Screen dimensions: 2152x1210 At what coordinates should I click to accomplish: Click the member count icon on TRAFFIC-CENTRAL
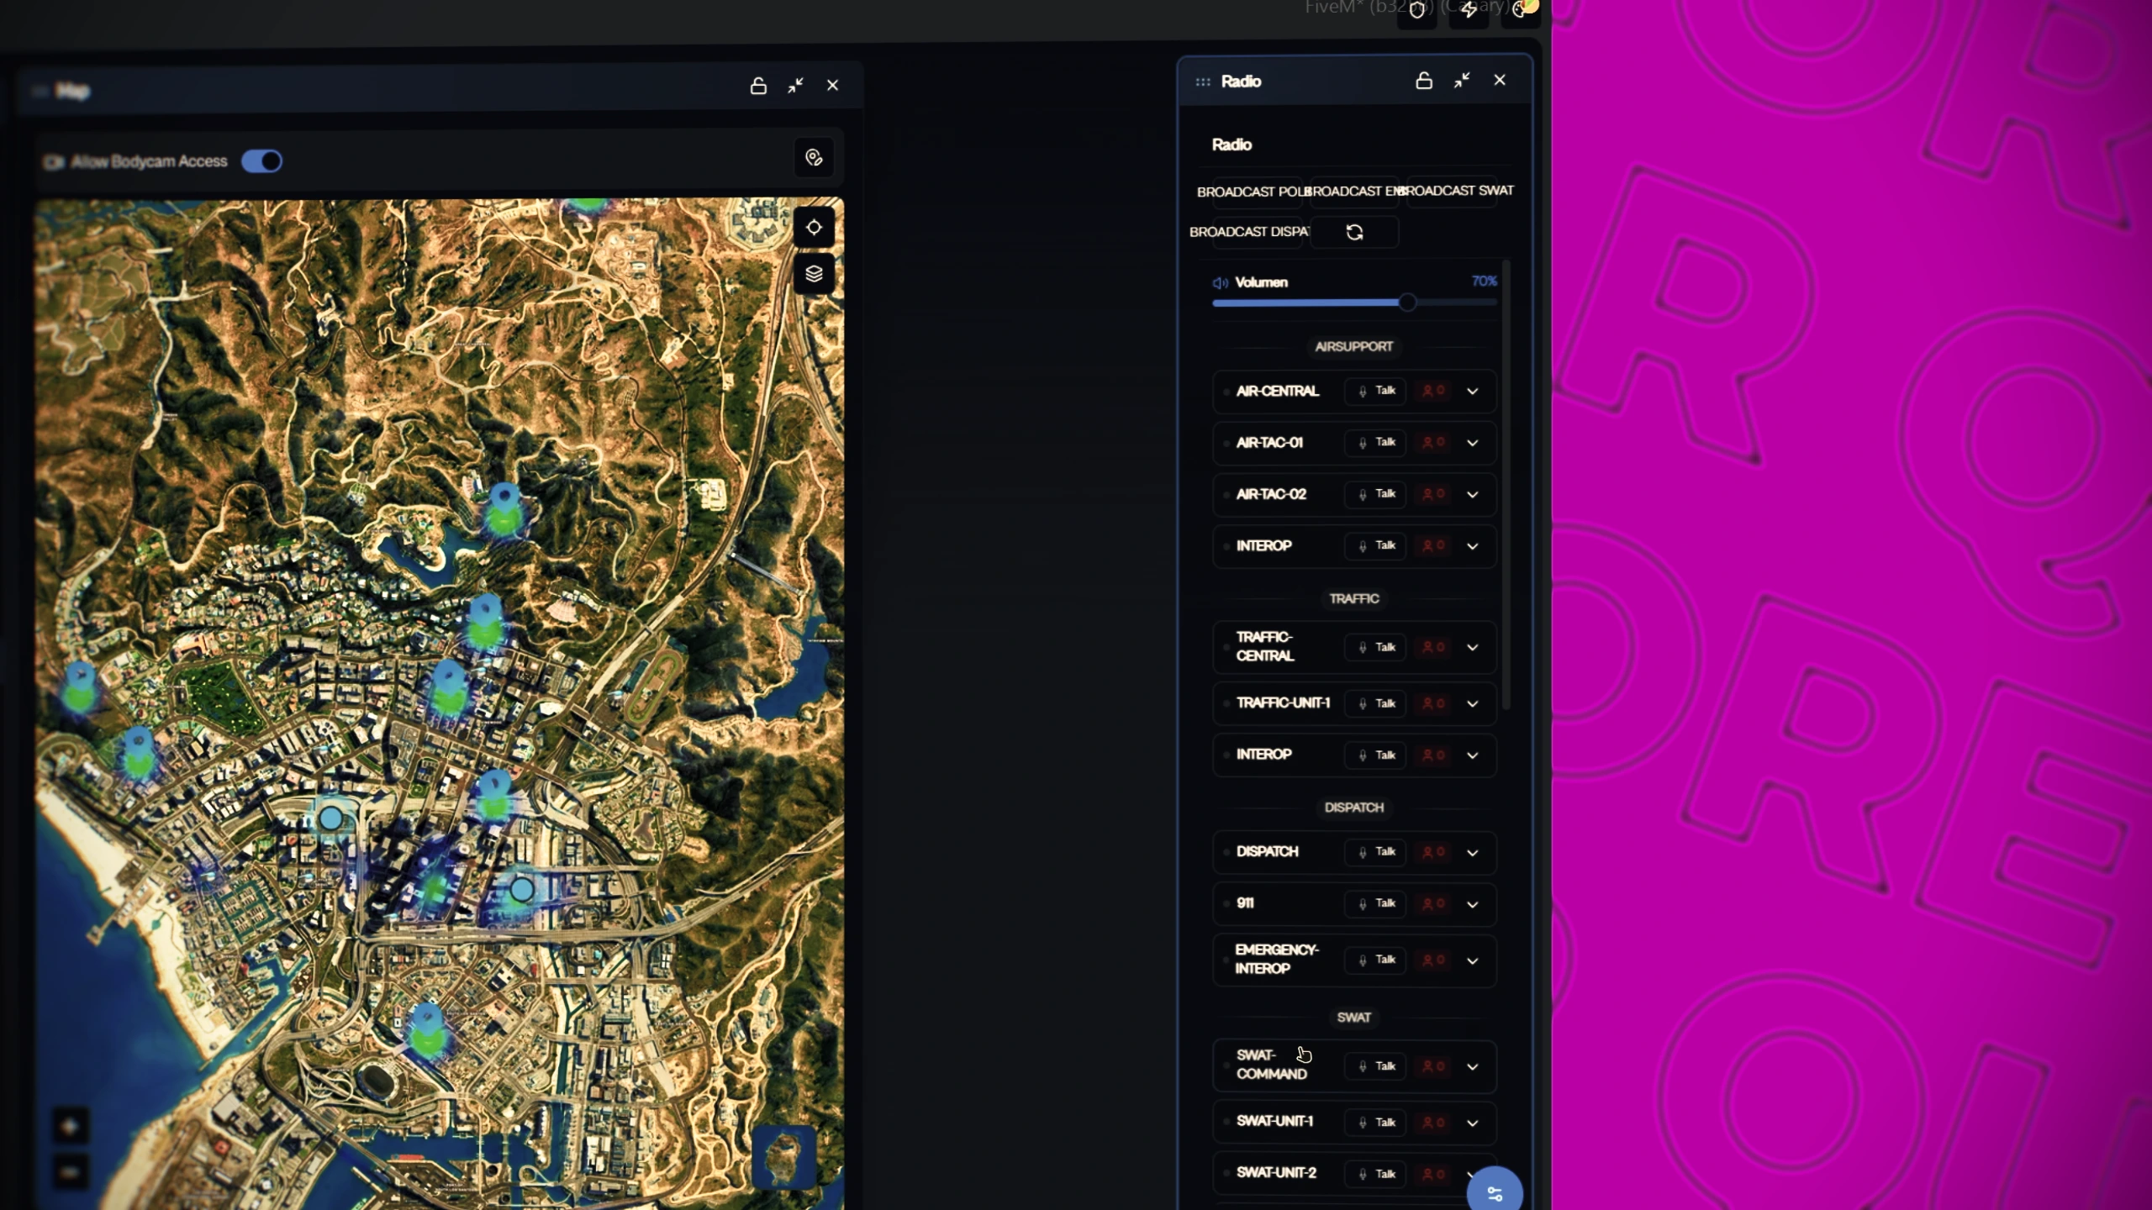[x=1433, y=647]
